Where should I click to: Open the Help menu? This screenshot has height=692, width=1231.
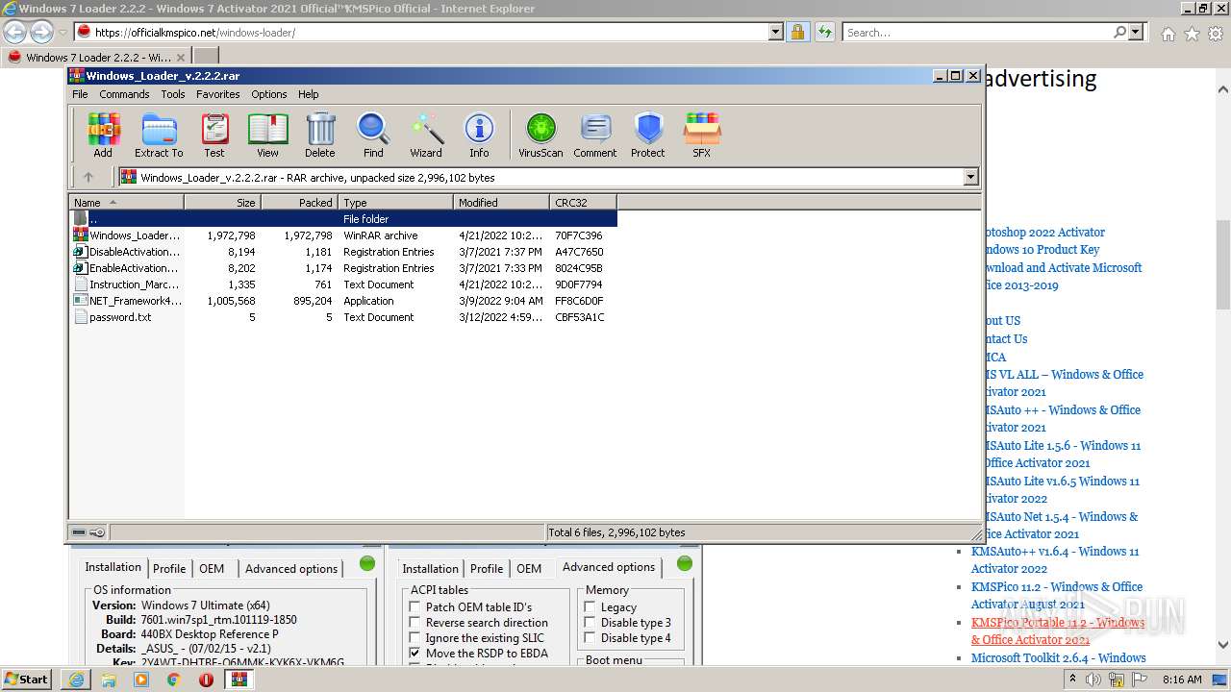(308, 94)
